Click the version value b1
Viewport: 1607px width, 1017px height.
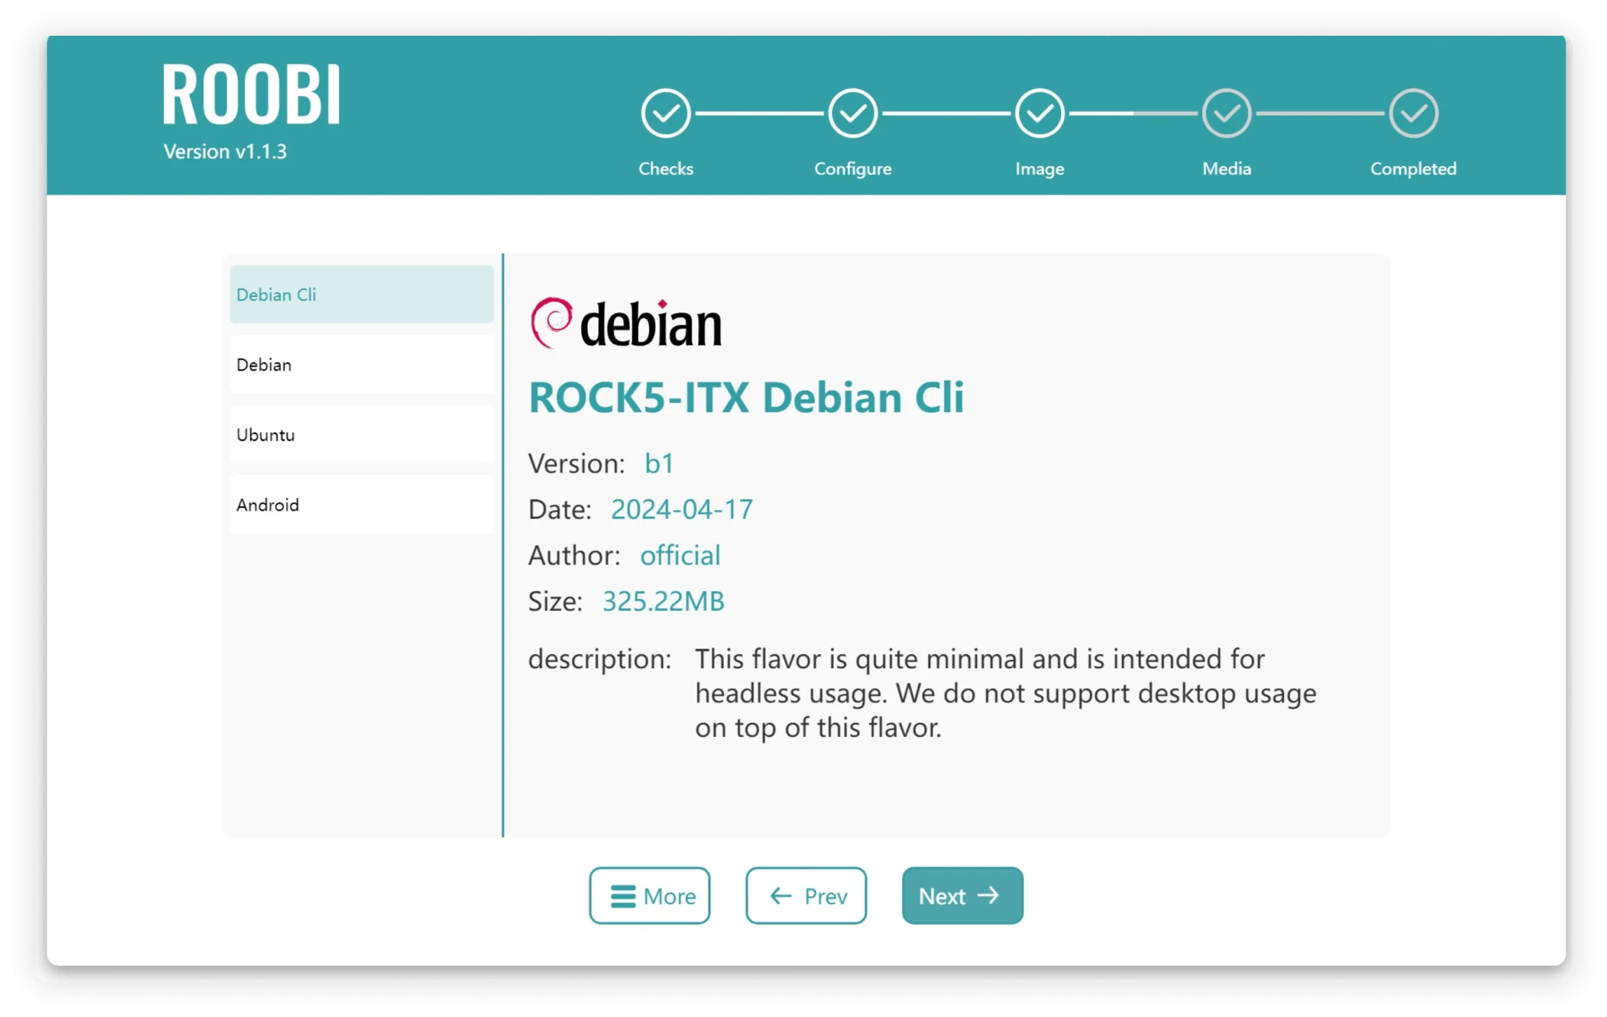tap(658, 463)
